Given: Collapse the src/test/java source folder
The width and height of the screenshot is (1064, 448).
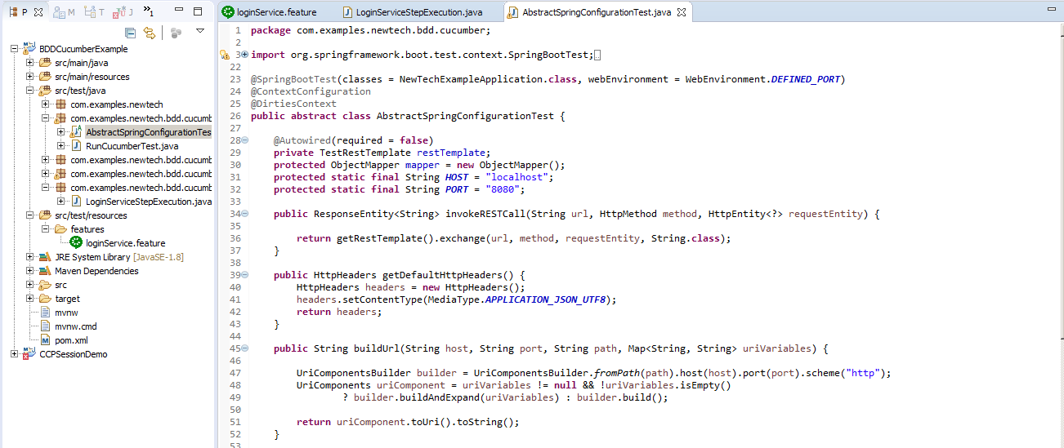Looking at the screenshot, I should click(x=30, y=91).
